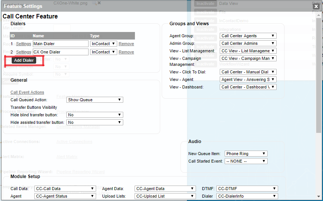Open the Agent Data module dropdown
This screenshot has width=323, height=201.
(x=165, y=189)
